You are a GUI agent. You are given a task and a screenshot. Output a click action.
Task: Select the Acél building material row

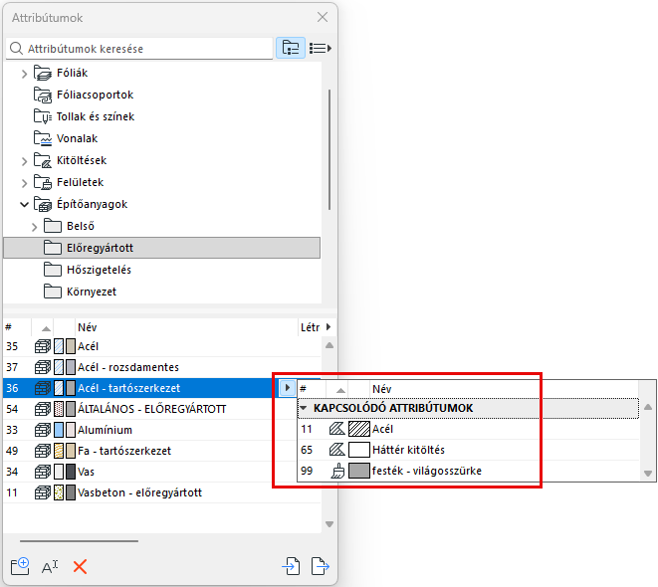click(161, 346)
